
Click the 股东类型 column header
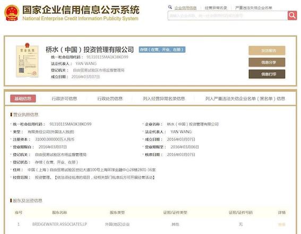click(x=117, y=213)
